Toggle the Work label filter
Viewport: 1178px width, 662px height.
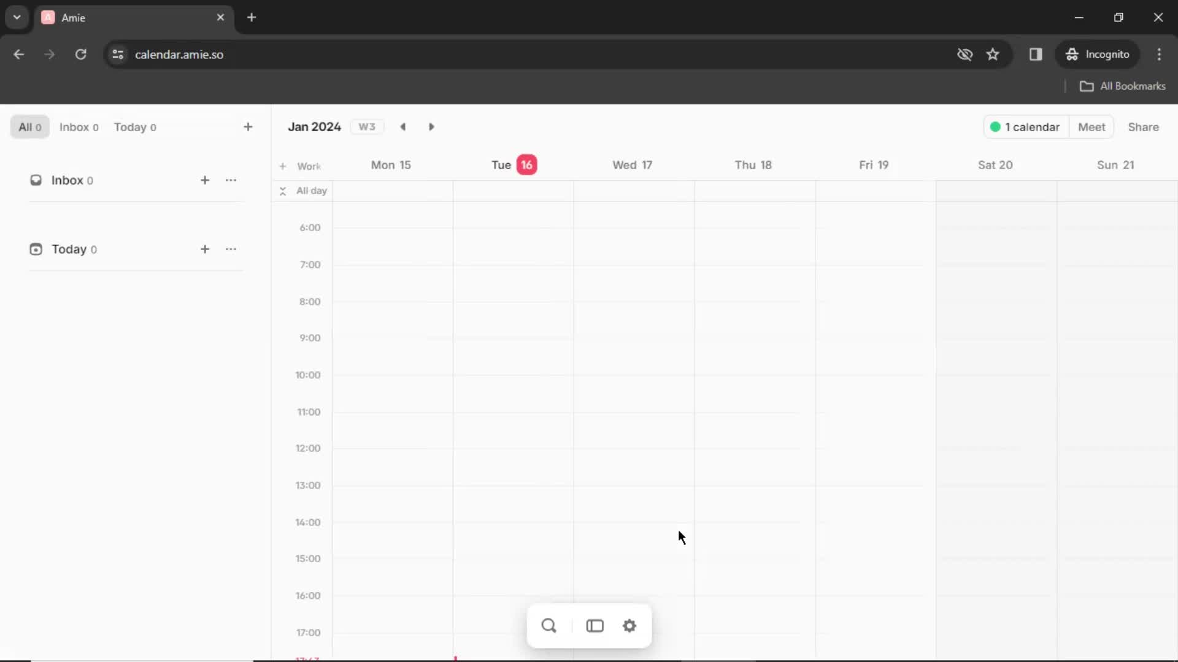pyautogui.click(x=309, y=165)
